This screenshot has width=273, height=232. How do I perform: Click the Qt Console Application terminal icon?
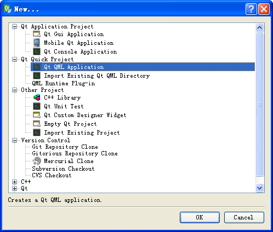click(x=37, y=51)
